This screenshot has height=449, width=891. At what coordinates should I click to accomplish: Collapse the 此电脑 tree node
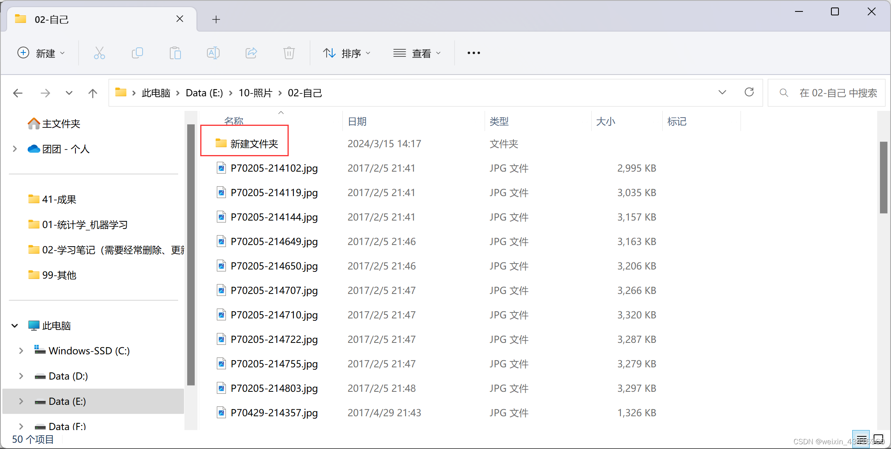click(15, 326)
